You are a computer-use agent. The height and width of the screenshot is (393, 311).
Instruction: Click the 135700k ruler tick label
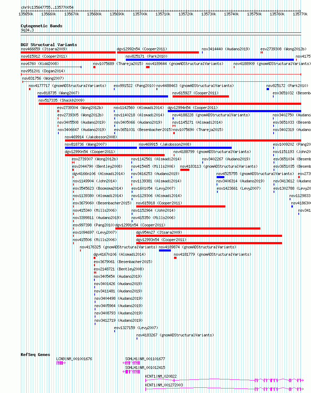pos(140,14)
